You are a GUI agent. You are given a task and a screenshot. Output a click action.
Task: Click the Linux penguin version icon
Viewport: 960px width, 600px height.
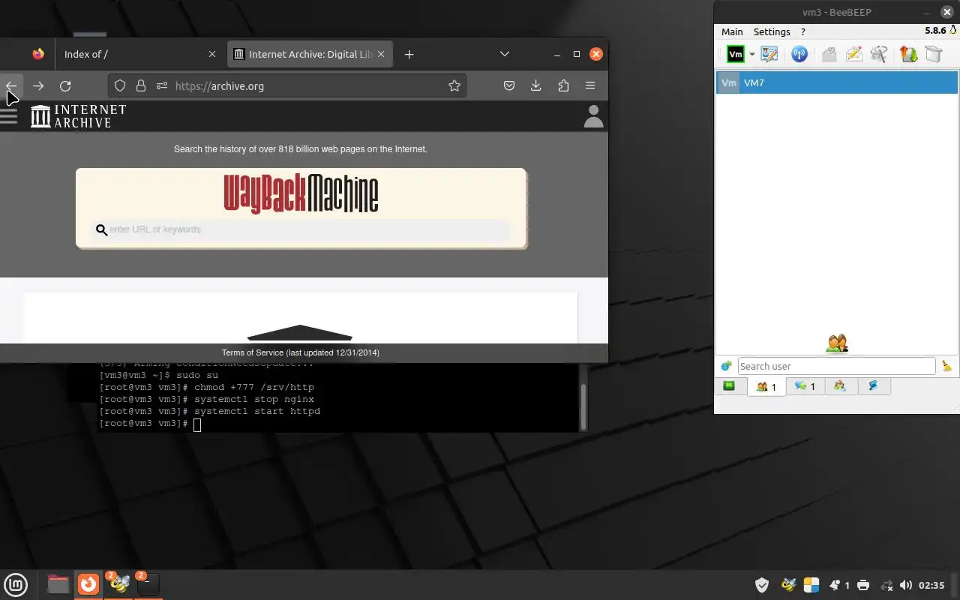tap(952, 30)
